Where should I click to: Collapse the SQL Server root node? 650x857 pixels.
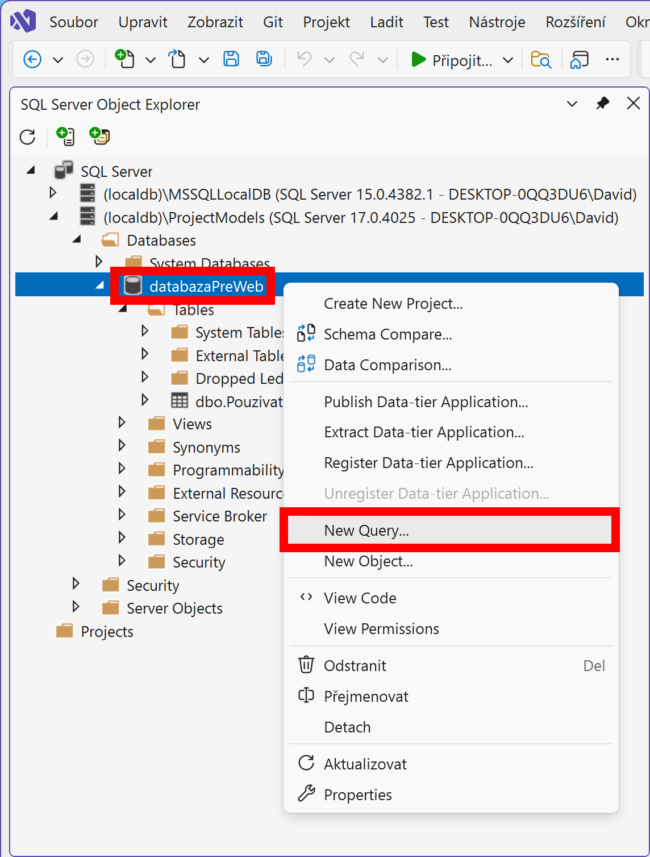(31, 170)
